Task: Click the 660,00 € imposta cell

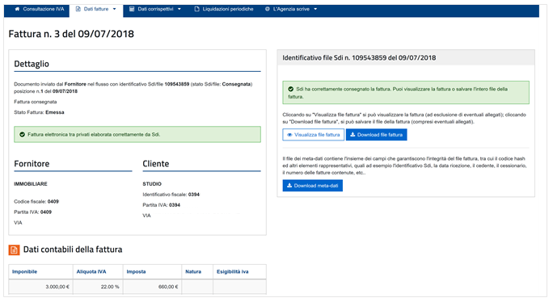Action: point(152,287)
